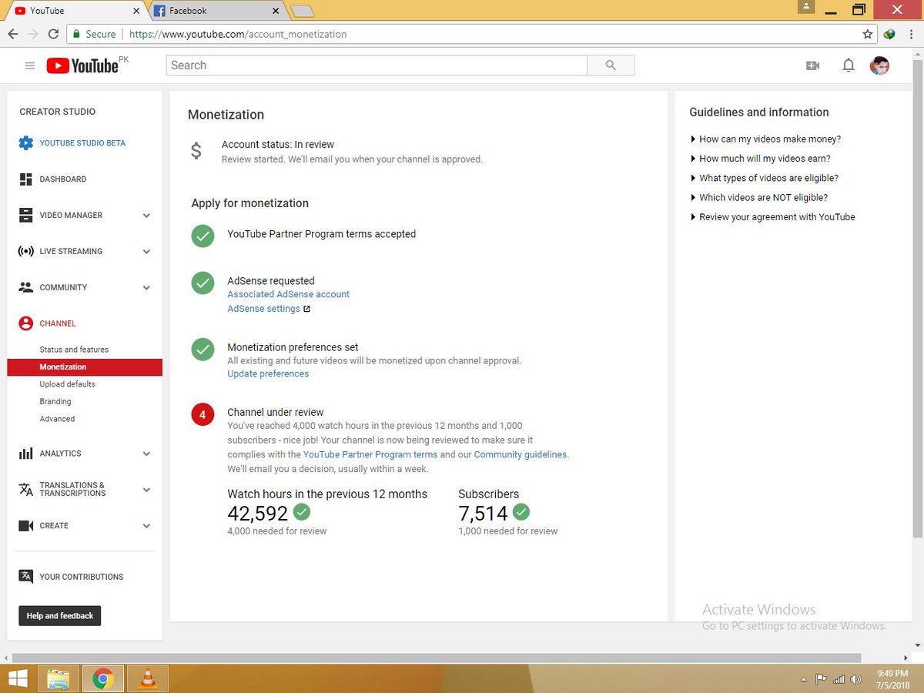Image resolution: width=924 pixels, height=693 pixels.
Task: Click the browser back arrow
Action: point(12,34)
